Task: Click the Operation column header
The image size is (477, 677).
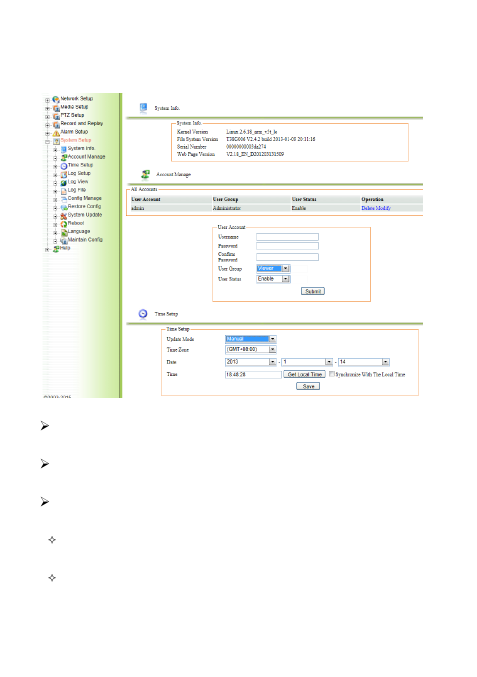Action: [x=372, y=199]
